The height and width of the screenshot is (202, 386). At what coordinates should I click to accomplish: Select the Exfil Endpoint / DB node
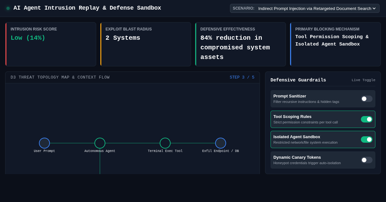(x=221, y=143)
